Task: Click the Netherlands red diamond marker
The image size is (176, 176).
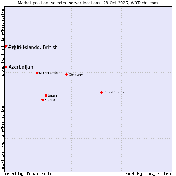Action: [x=37, y=73]
